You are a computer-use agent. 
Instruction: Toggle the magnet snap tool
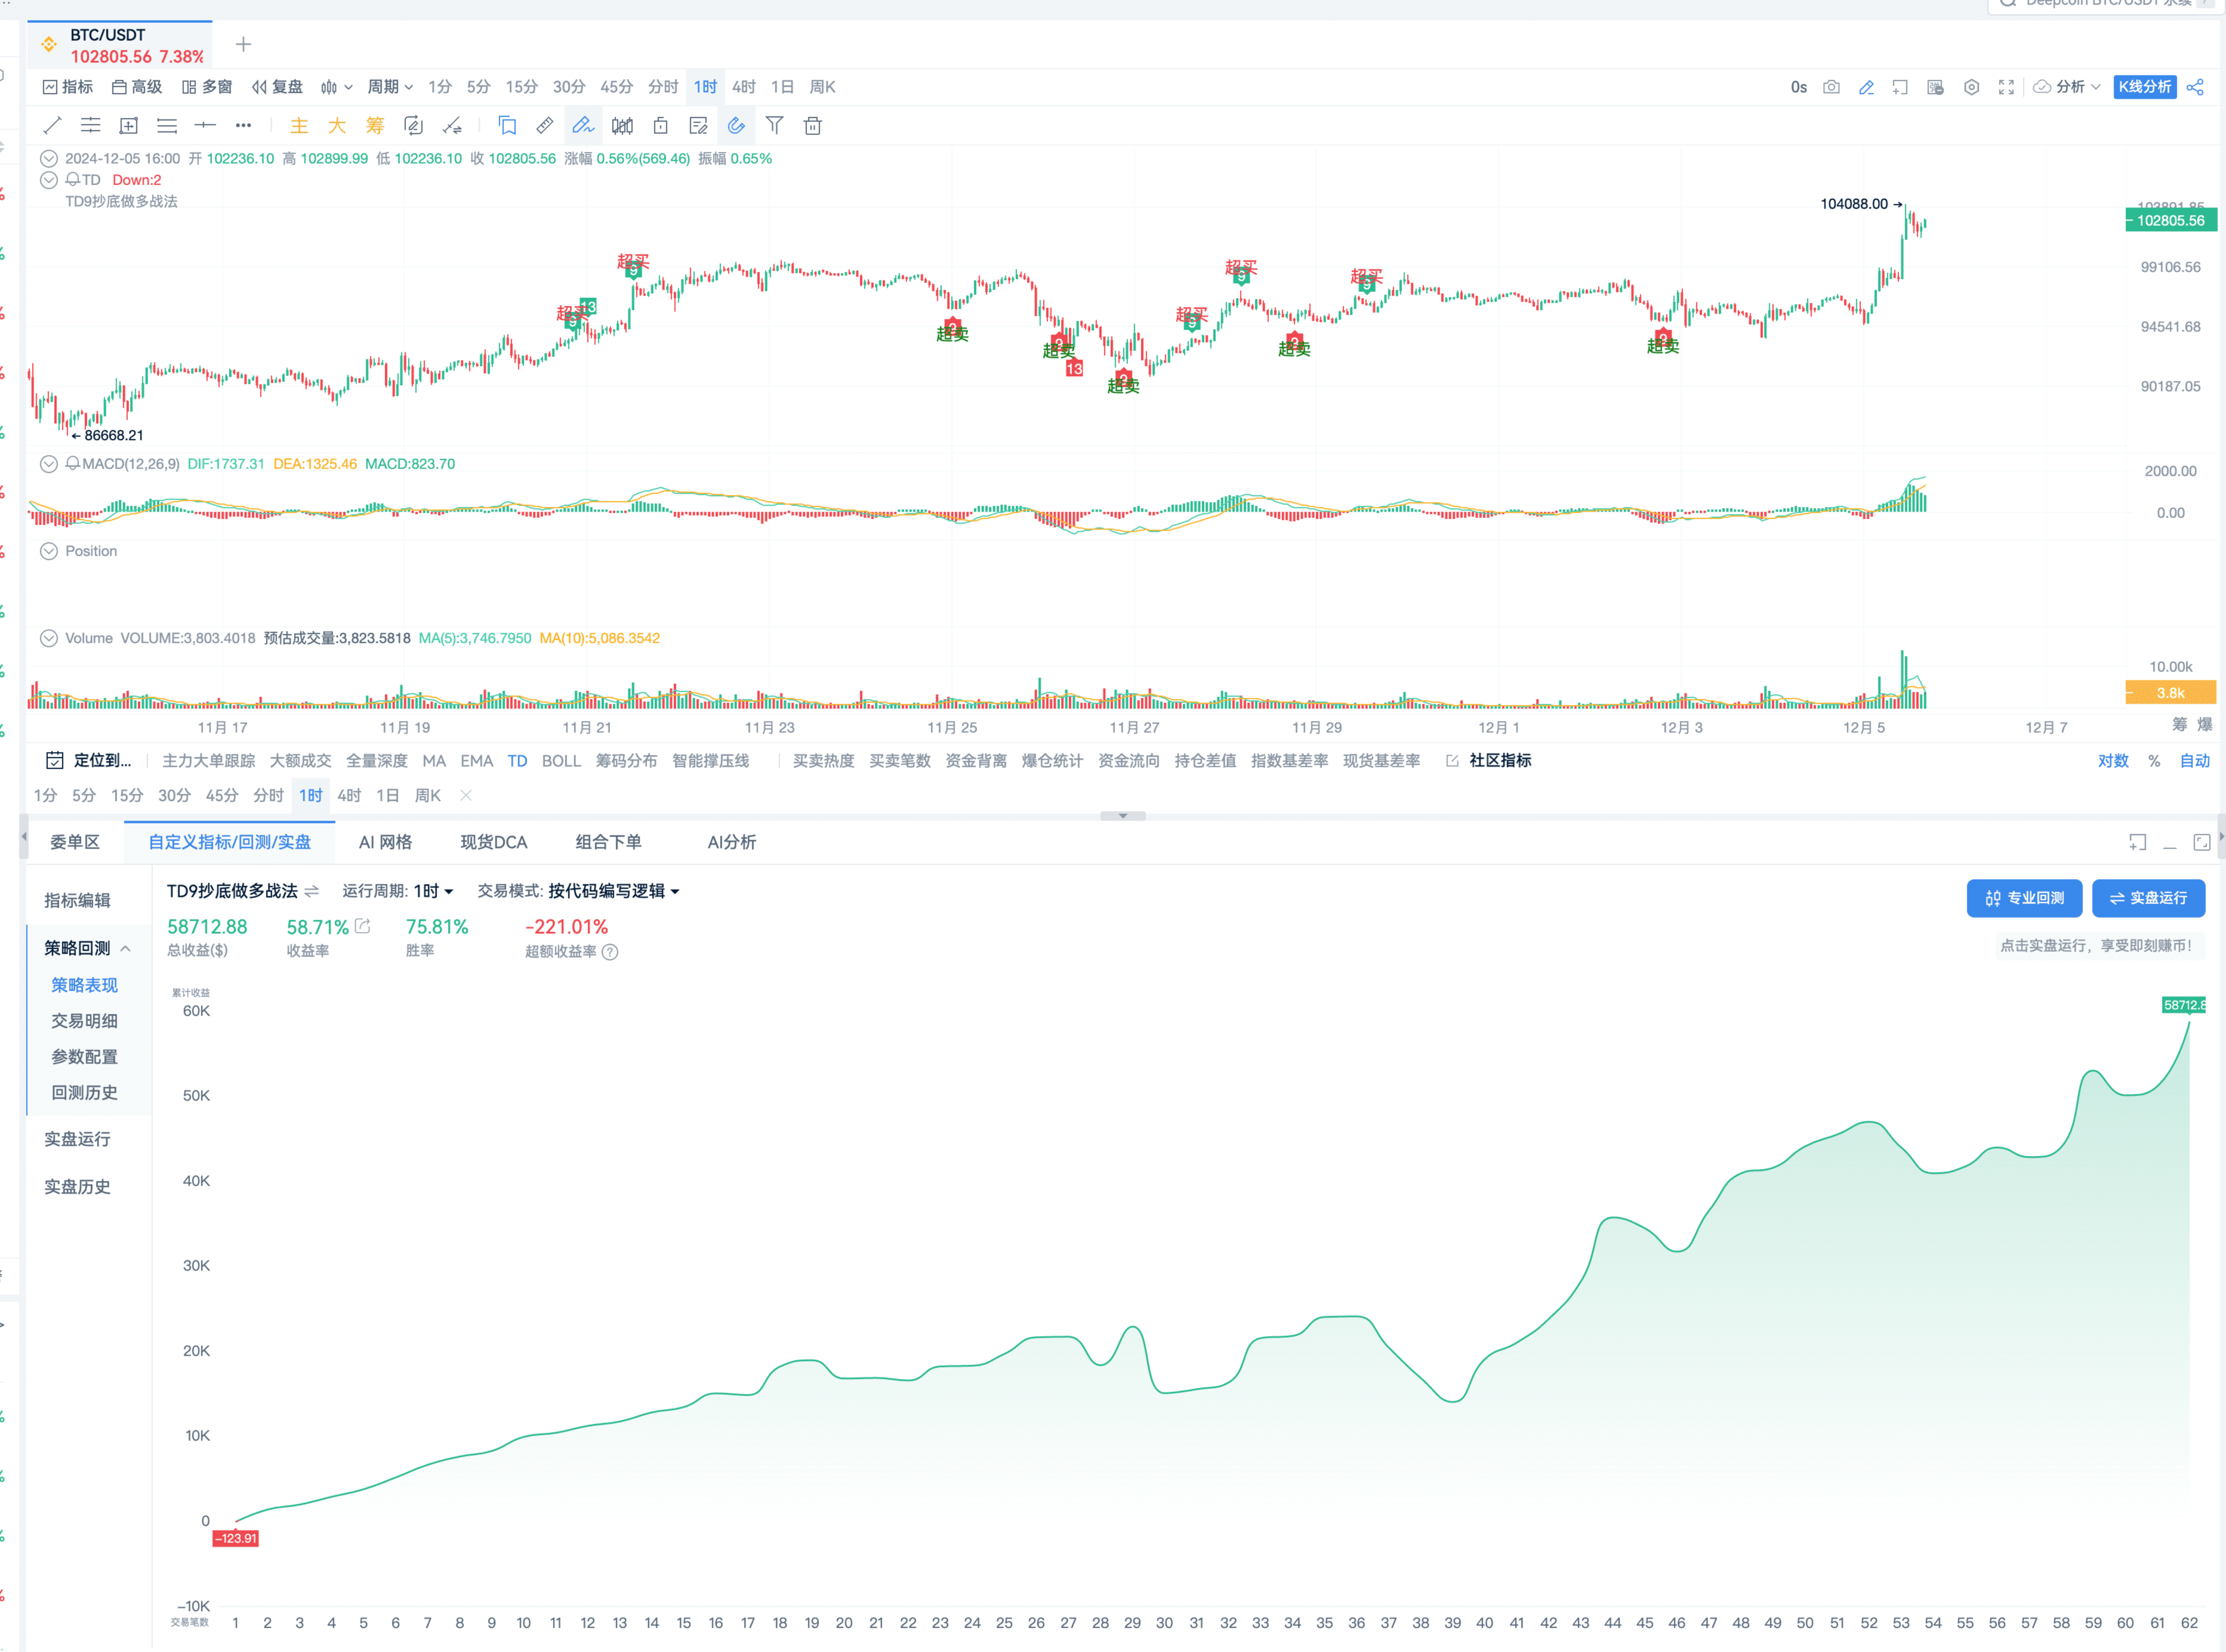pyautogui.click(x=736, y=126)
